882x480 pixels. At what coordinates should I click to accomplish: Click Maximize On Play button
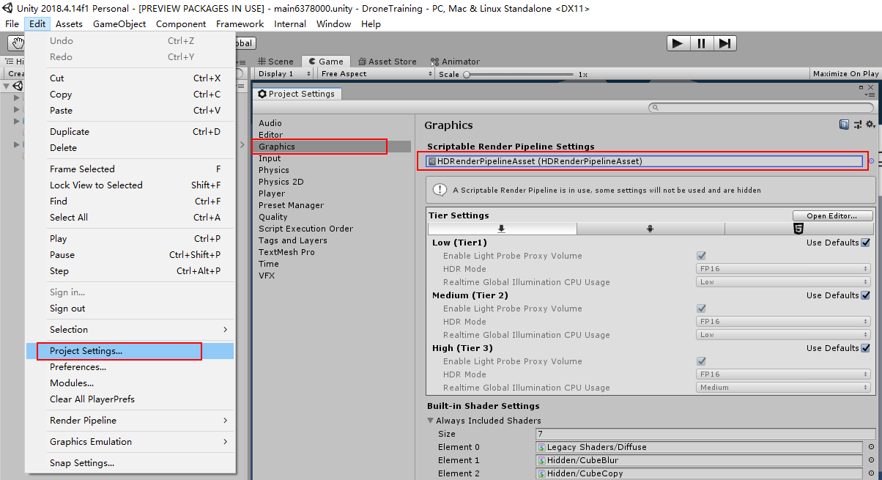845,74
